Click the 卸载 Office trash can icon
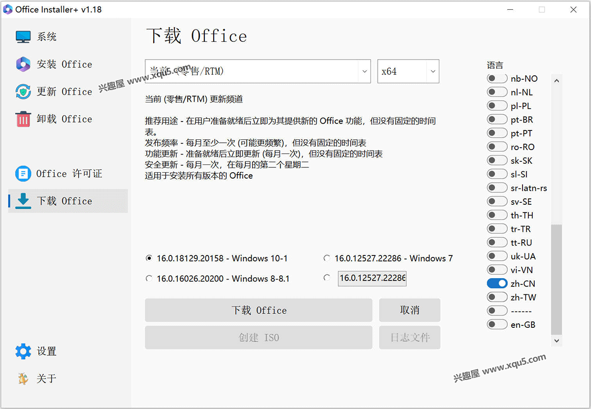The image size is (591, 409). (23, 119)
